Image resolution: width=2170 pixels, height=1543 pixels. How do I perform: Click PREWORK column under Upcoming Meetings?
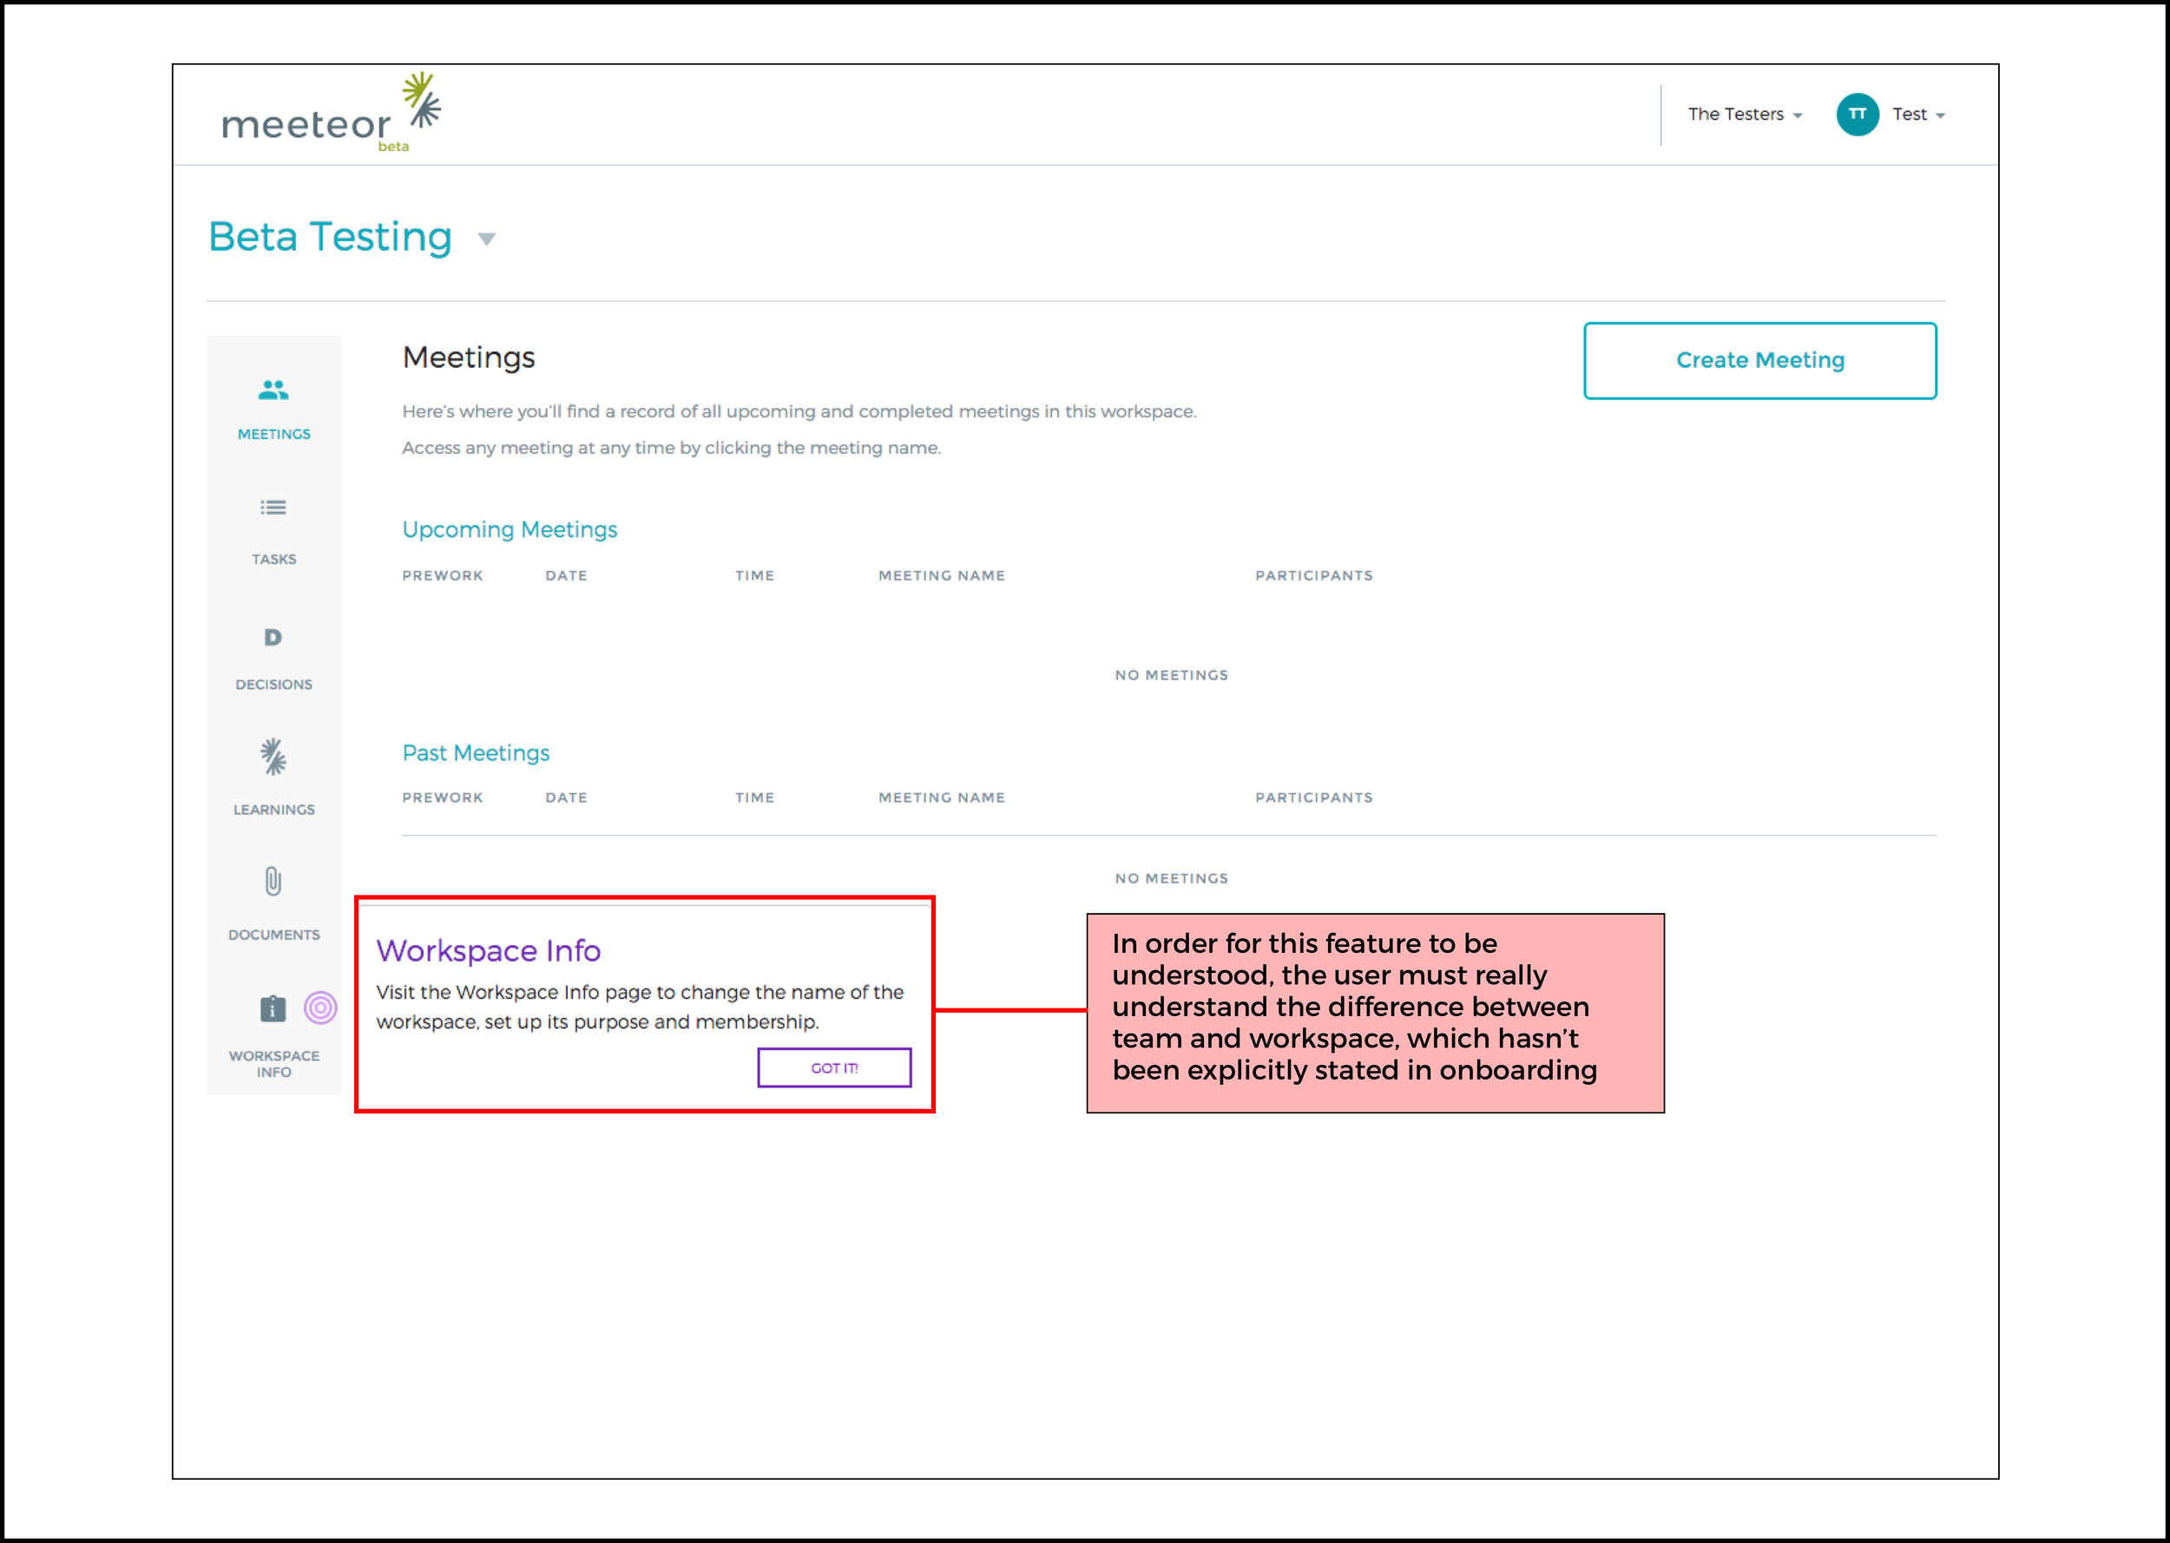tap(443, 575)
